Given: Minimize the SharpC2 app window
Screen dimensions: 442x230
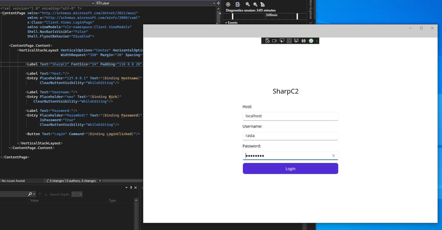Looking at the screenshot, I should coord(411,28).
